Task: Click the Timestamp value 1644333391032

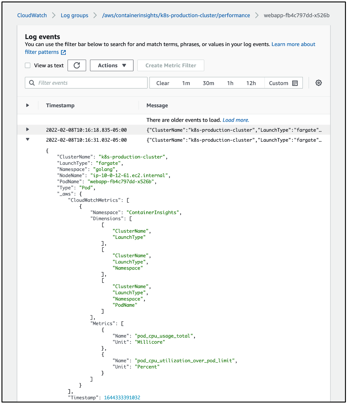Action: pyautogui.click(x=122, y=397)
